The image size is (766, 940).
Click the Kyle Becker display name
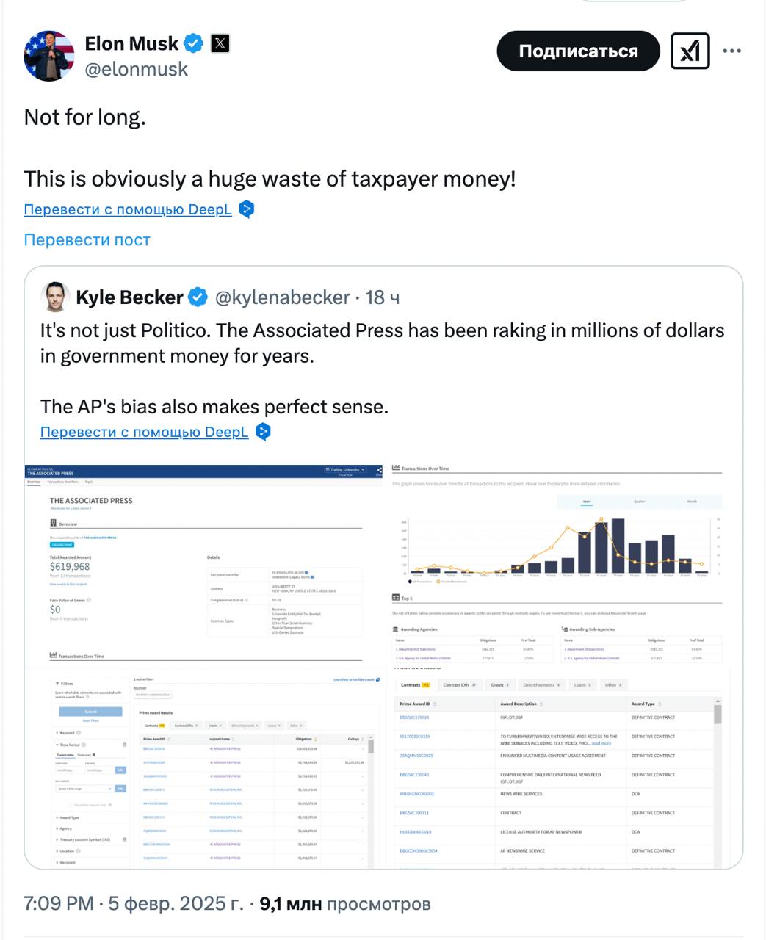[129, 297]
